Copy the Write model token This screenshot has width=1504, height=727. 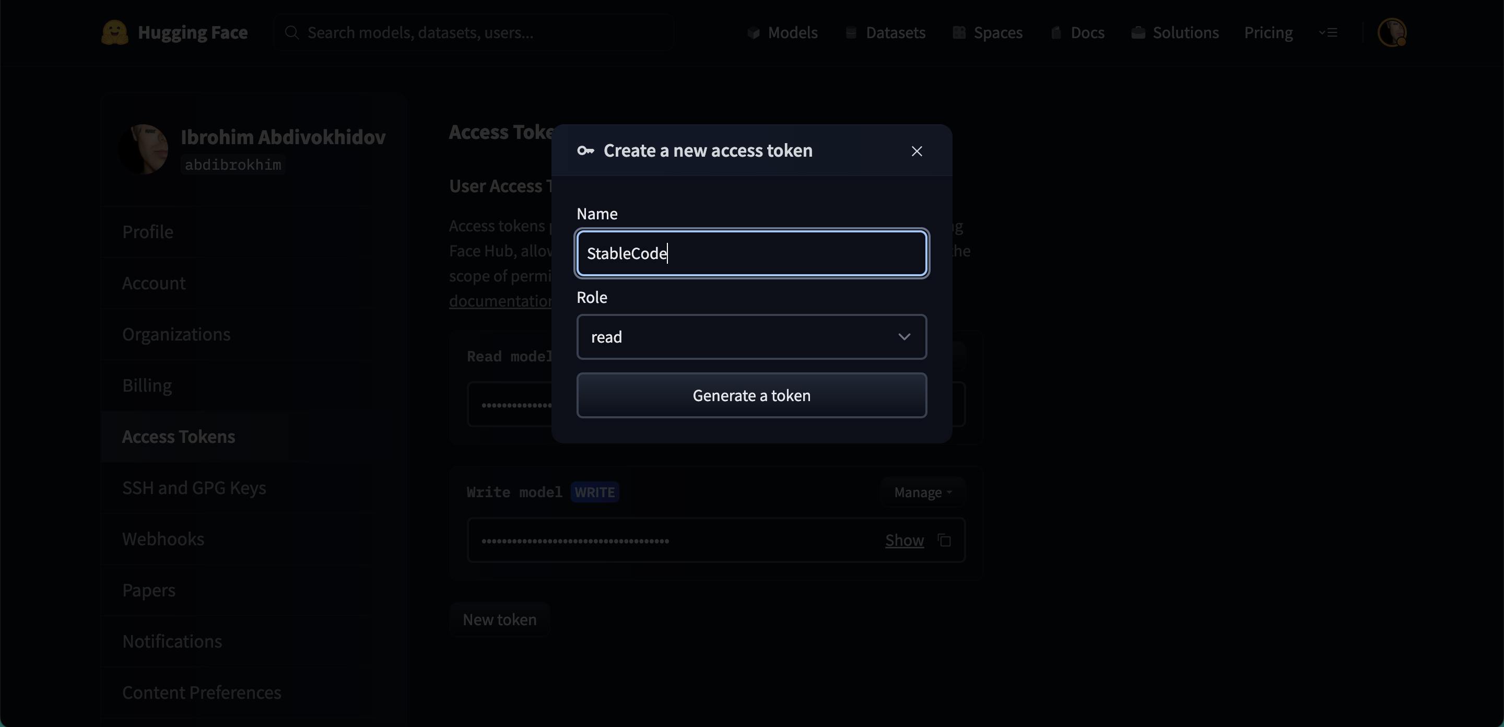[944, 540]
